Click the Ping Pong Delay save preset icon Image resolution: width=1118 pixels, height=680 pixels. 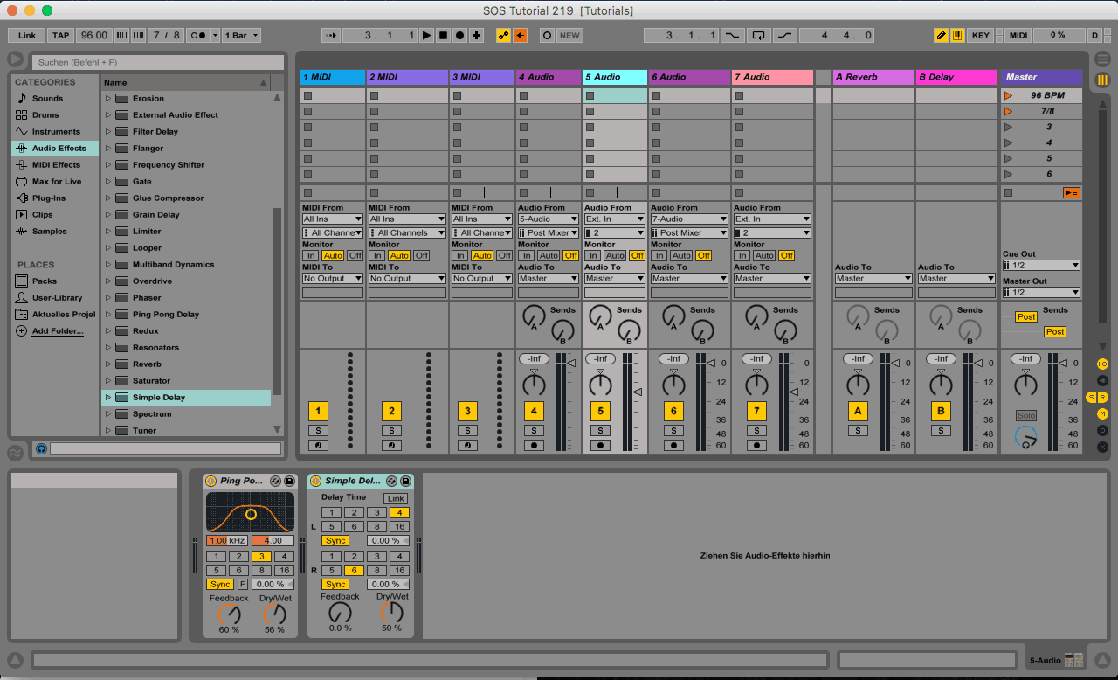290,481
